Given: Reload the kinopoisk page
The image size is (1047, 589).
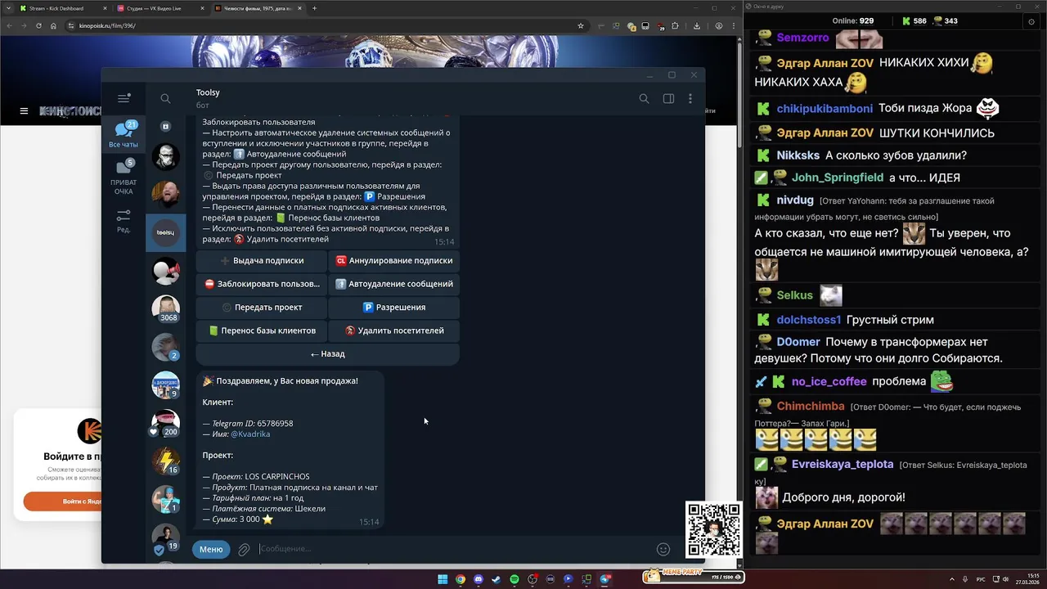Looking at the screenshot, I should 38,25.
